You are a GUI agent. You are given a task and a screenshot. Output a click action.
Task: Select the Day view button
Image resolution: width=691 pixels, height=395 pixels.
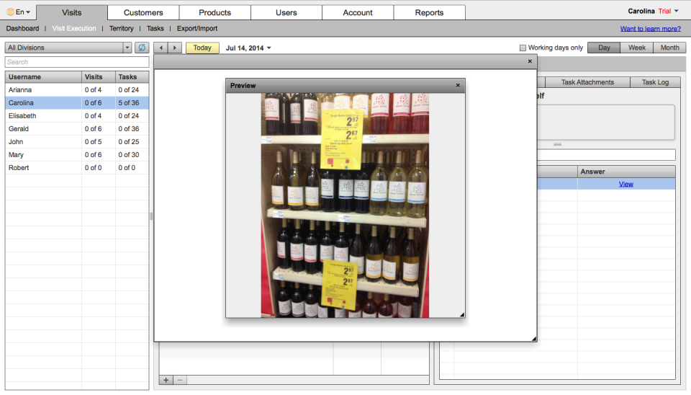pos(604,48)
